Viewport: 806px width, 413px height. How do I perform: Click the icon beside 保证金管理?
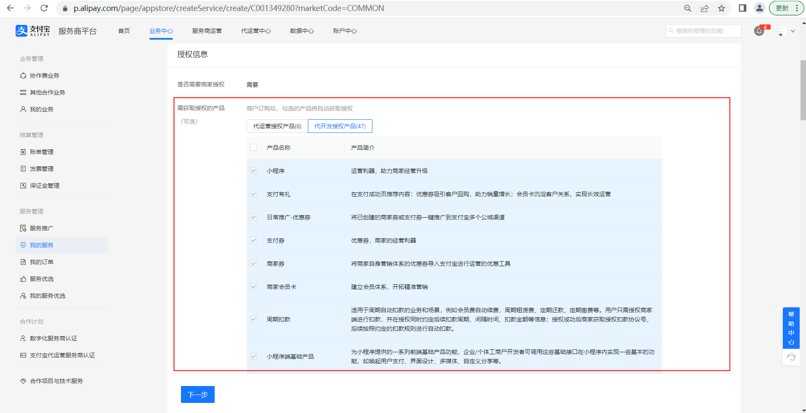click(23, 186)
